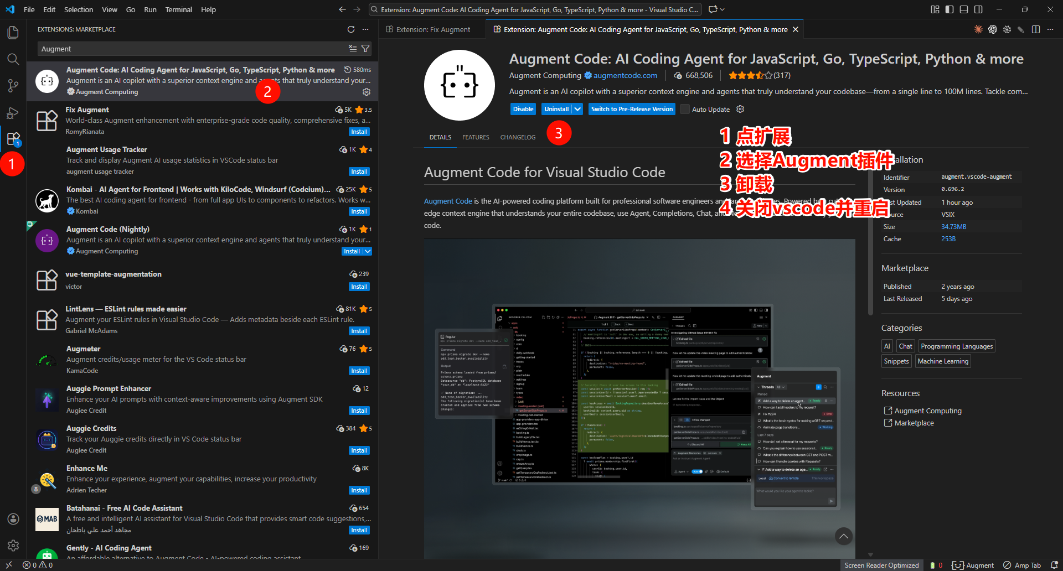This screenshot has width=1063, height=571.
Task: Click Switch to Pre-Release Version
Action: tap(632, 109)
